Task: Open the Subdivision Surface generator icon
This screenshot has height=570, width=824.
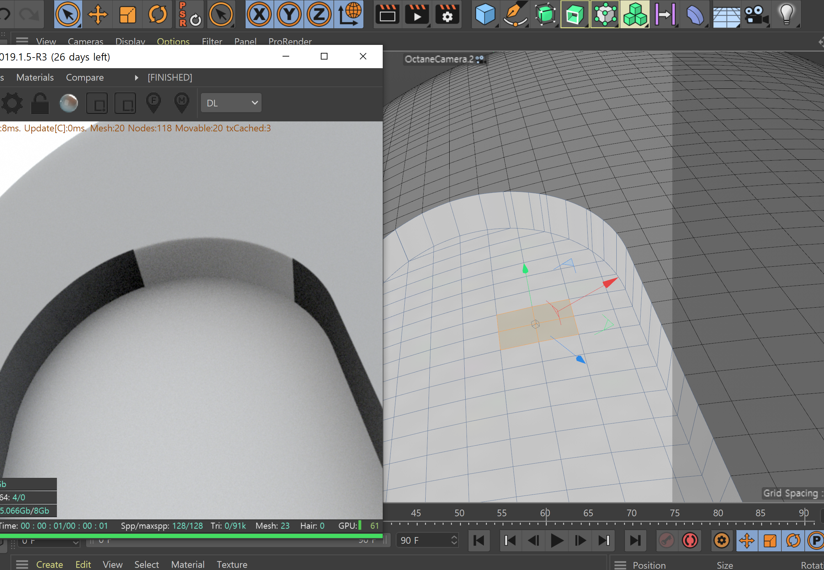Action: coord(545,14)
